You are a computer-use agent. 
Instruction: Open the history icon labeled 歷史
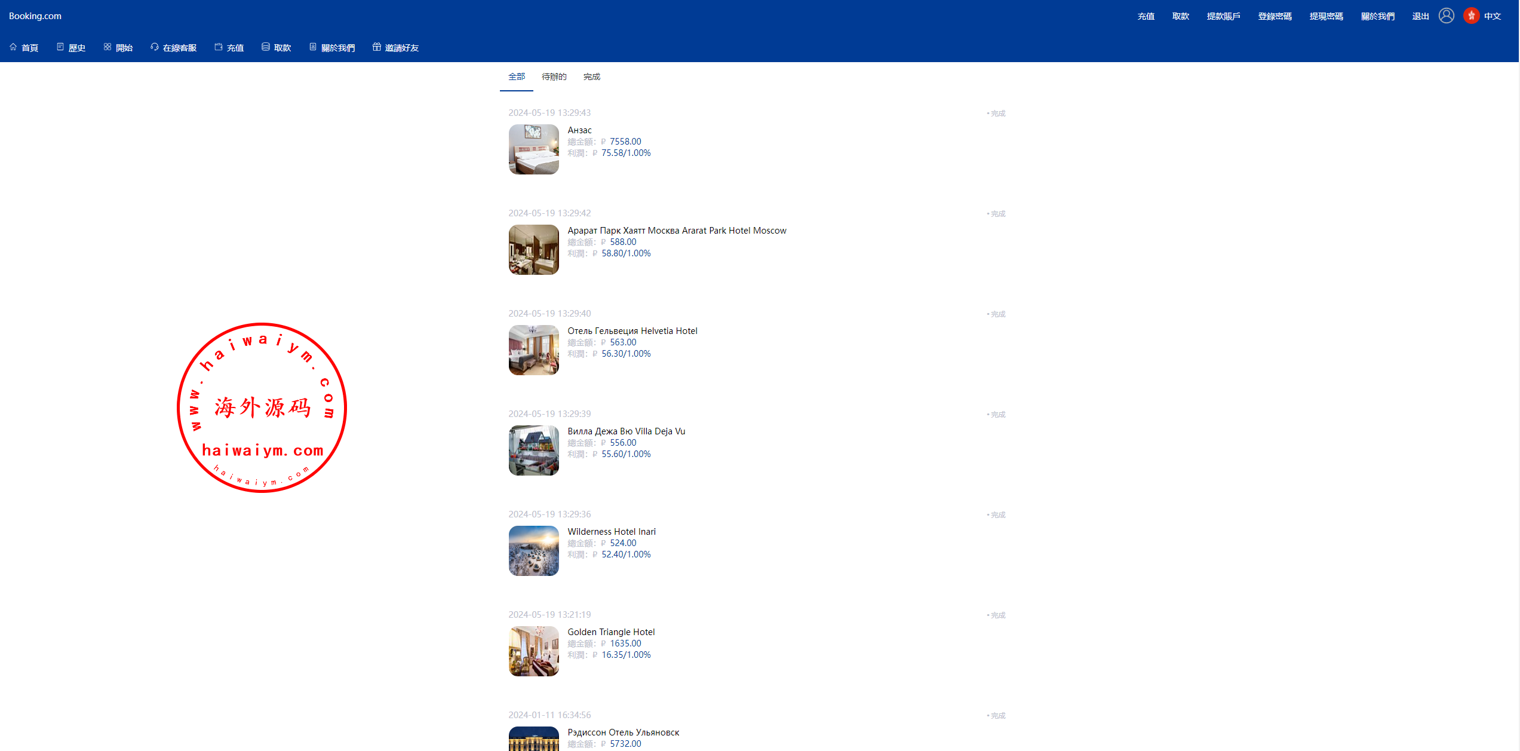click(60, 47)
